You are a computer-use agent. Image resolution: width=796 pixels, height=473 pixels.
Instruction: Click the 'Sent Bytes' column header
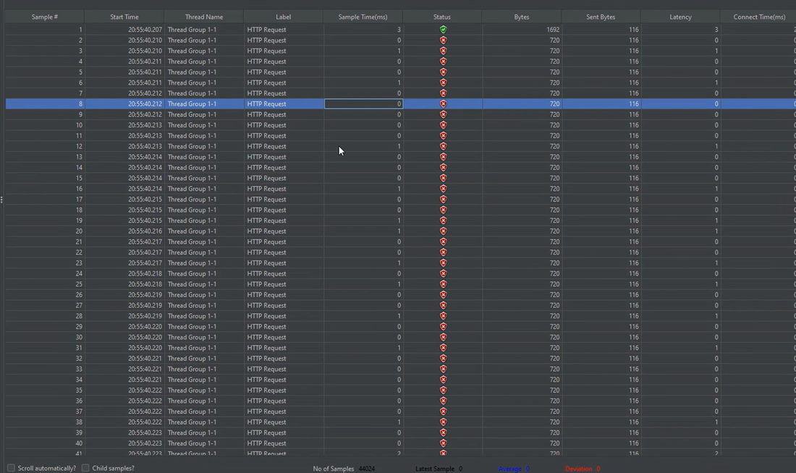(x=601, y=17)
